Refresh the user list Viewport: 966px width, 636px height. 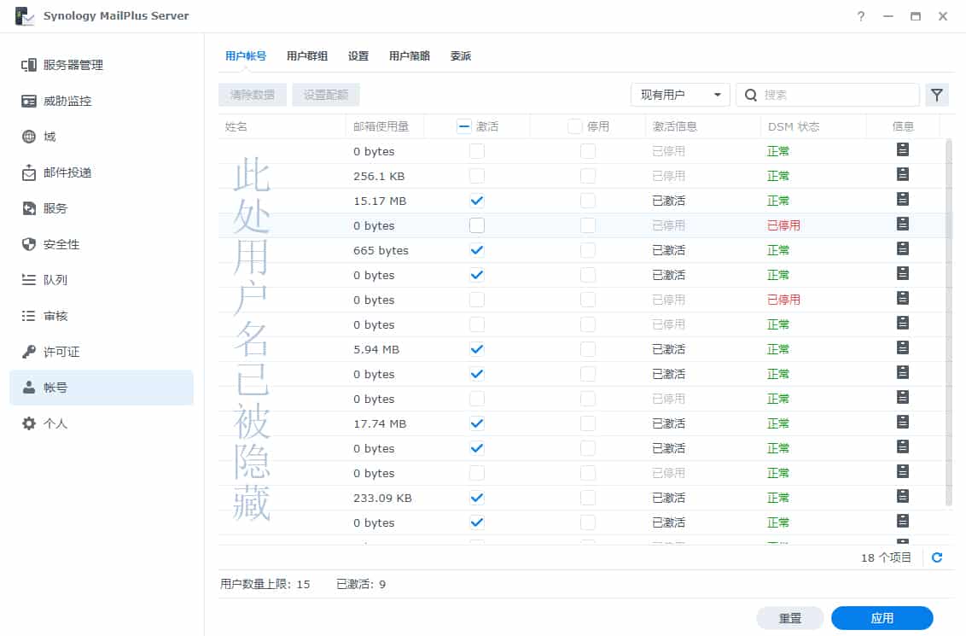point(937,557)
